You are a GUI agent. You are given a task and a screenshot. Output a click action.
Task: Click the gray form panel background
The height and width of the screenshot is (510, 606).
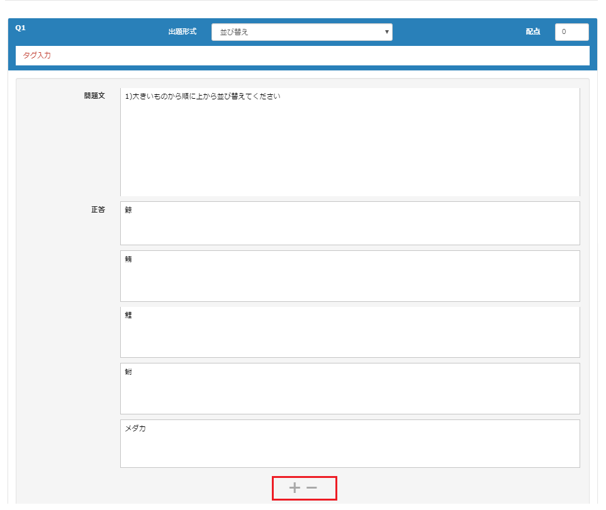click(63, 314)
